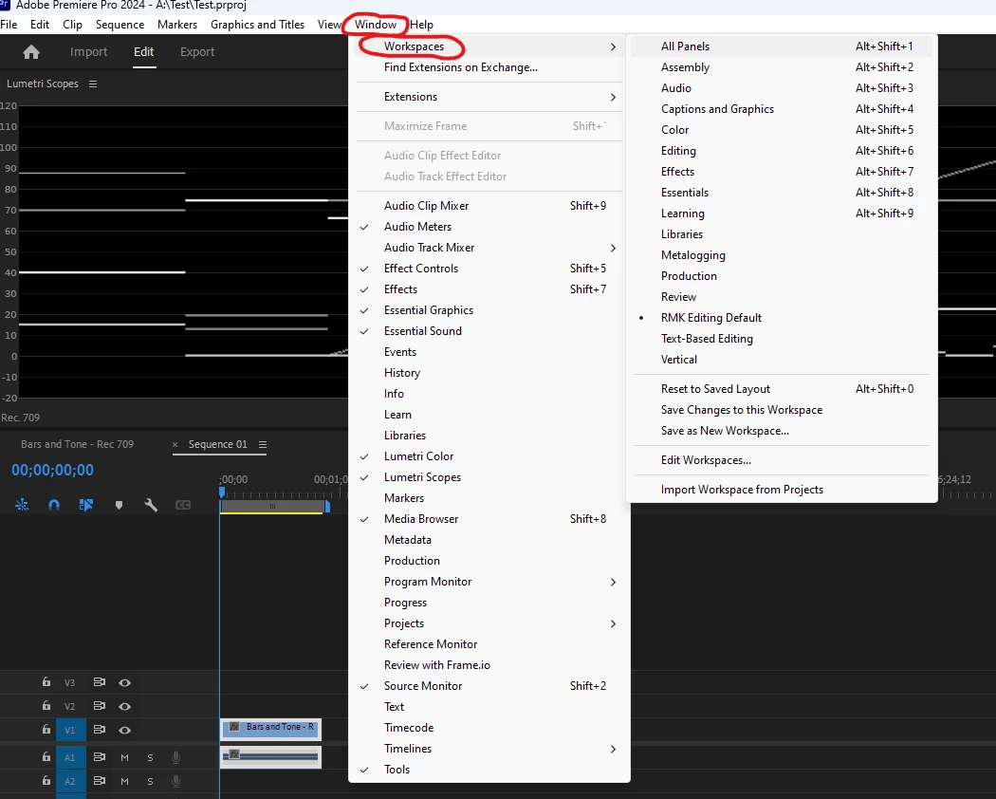Close the Sequence 01 timeline tab

tap(175, 445)
